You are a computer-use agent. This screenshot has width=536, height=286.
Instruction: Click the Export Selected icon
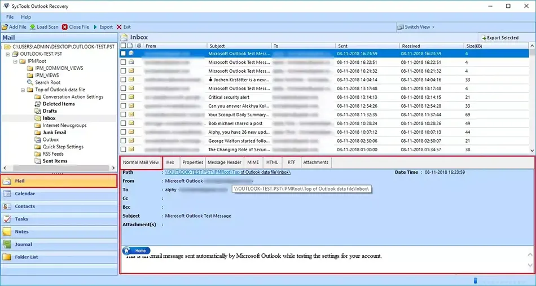(x=484, y=38)
